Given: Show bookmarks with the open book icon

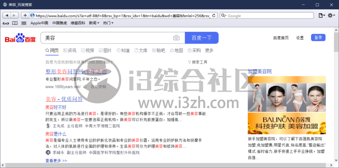Looking at the screenshot, I should 15,23.
